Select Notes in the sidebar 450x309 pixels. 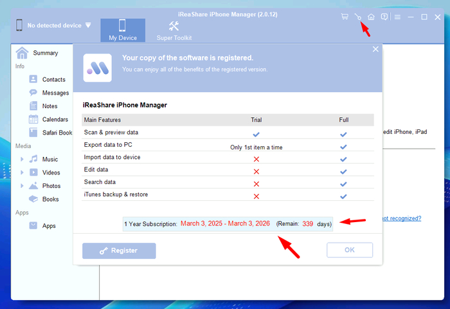pos(50,106)
